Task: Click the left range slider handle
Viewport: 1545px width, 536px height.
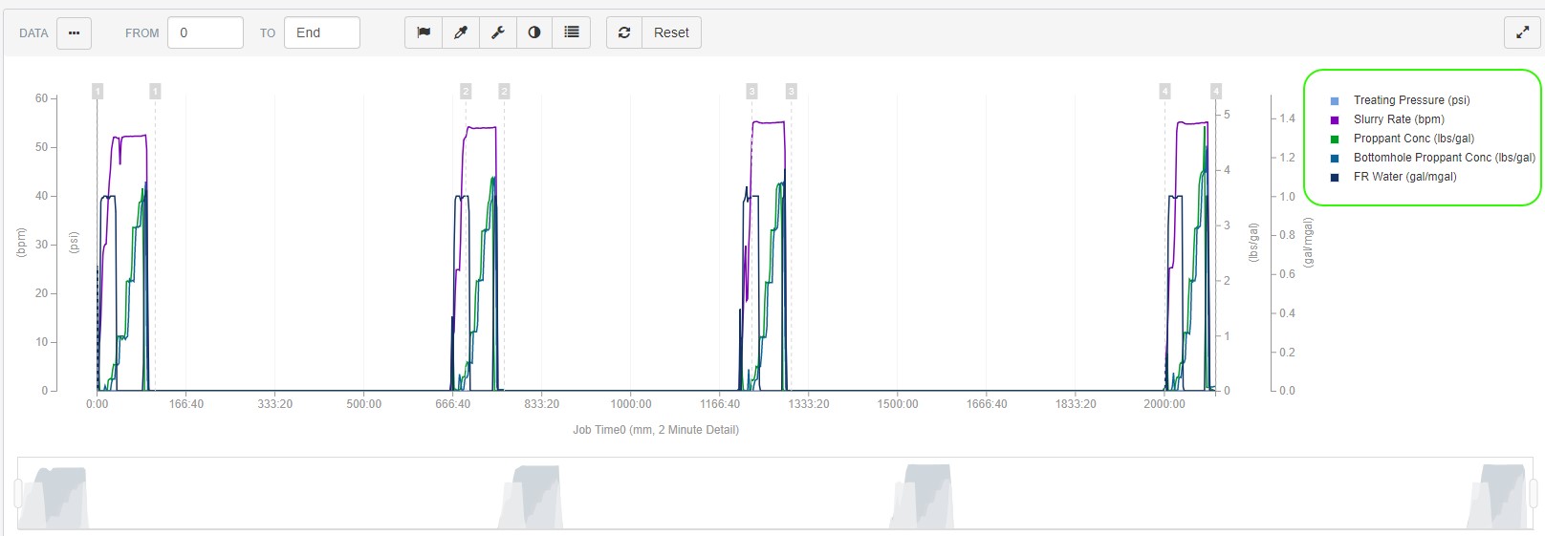Action: [17, 493]
